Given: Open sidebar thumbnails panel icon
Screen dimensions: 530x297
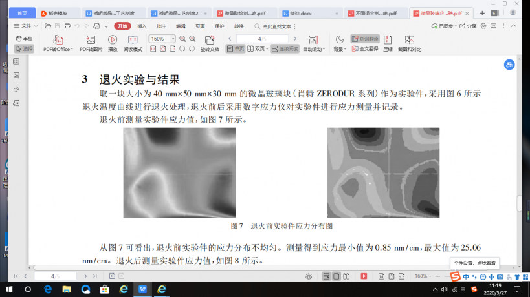Looking at the screenshot, I should click(16, 61).
